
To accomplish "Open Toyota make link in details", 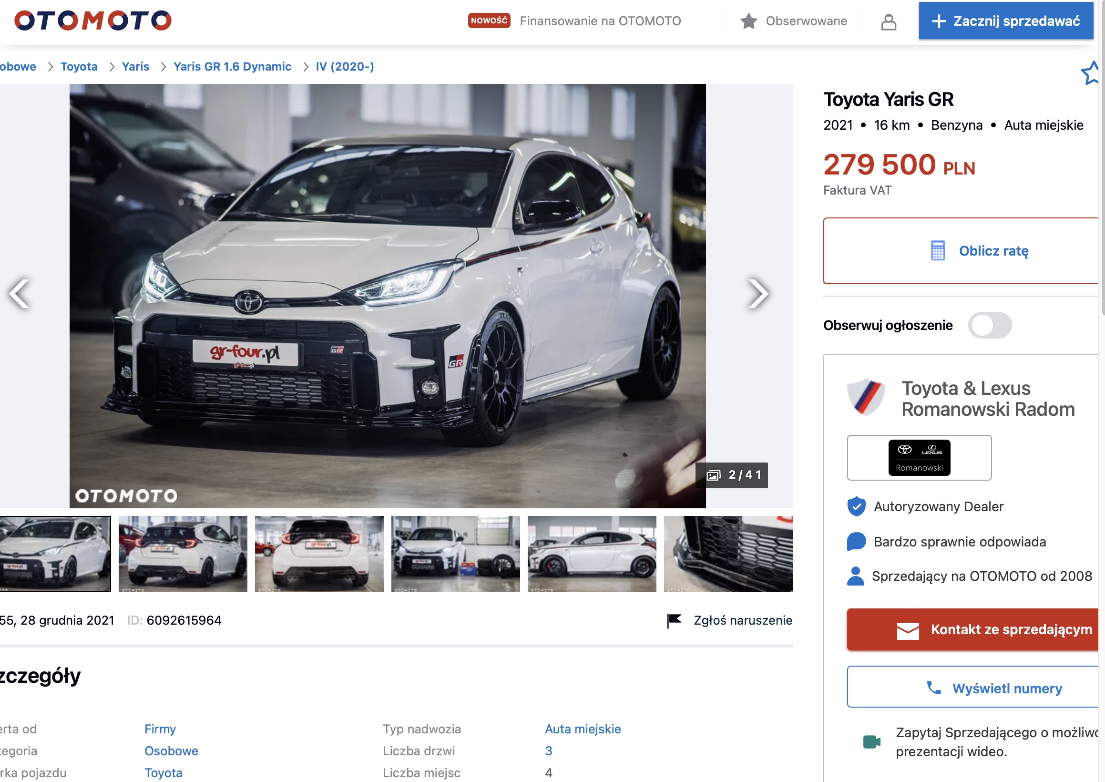I will [x=163, y=773].
